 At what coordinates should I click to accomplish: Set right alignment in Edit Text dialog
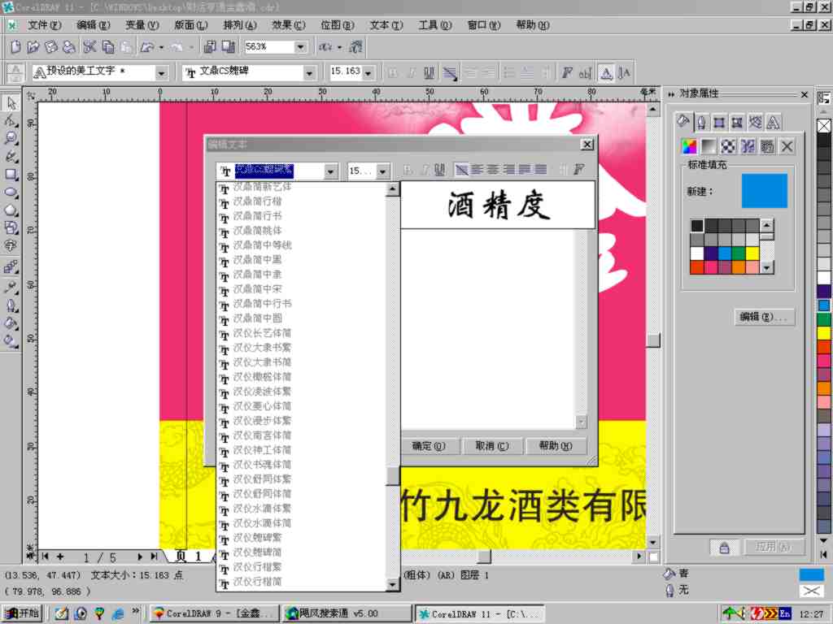509,170
